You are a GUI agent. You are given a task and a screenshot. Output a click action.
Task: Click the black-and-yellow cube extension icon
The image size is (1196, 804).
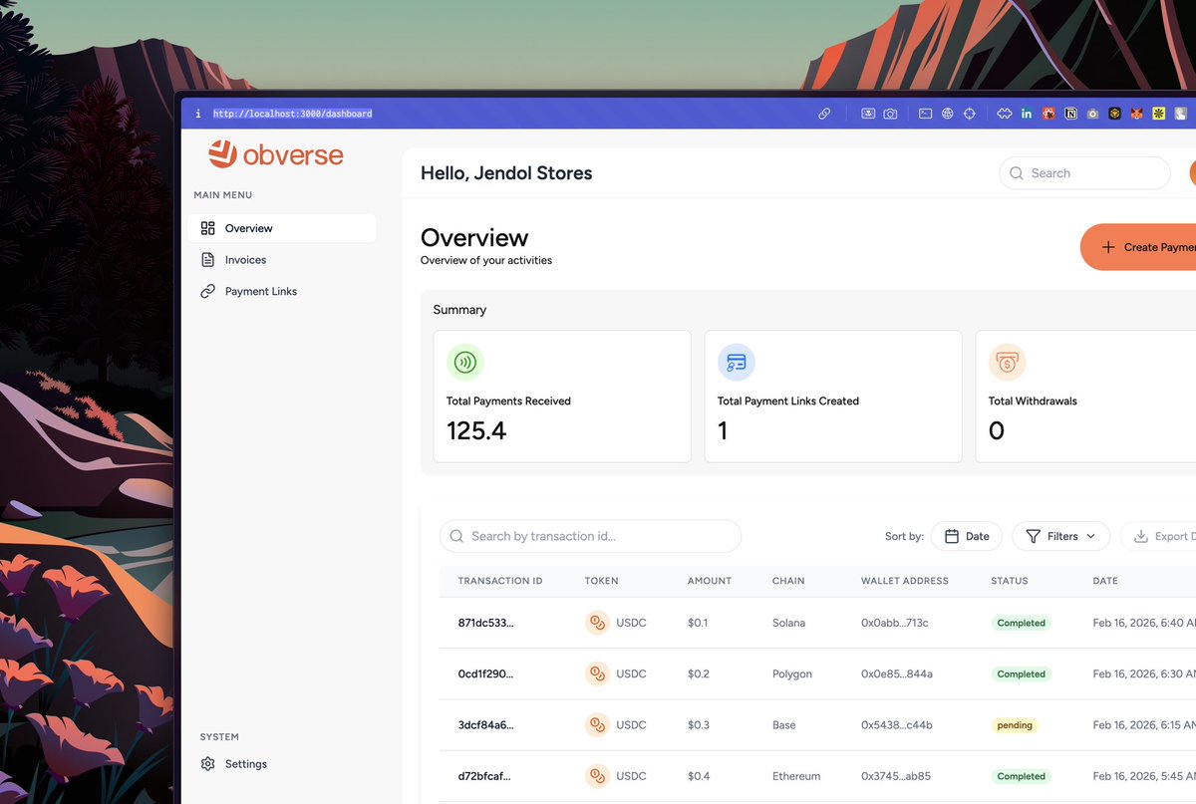coord(1115,115)
